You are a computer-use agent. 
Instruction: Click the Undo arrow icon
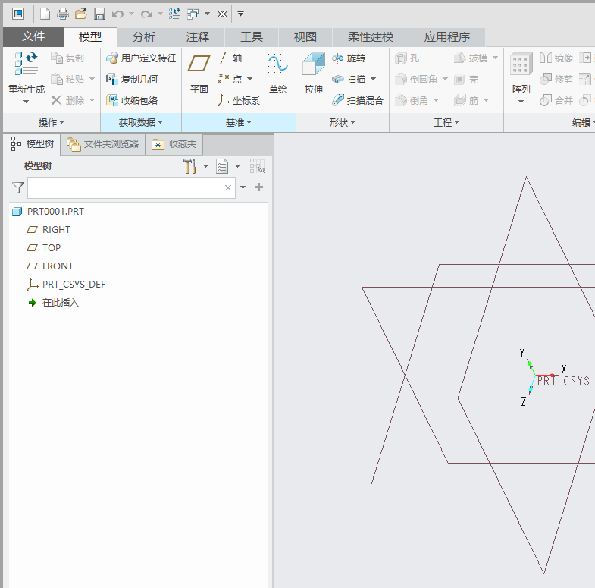coord(117,14)
